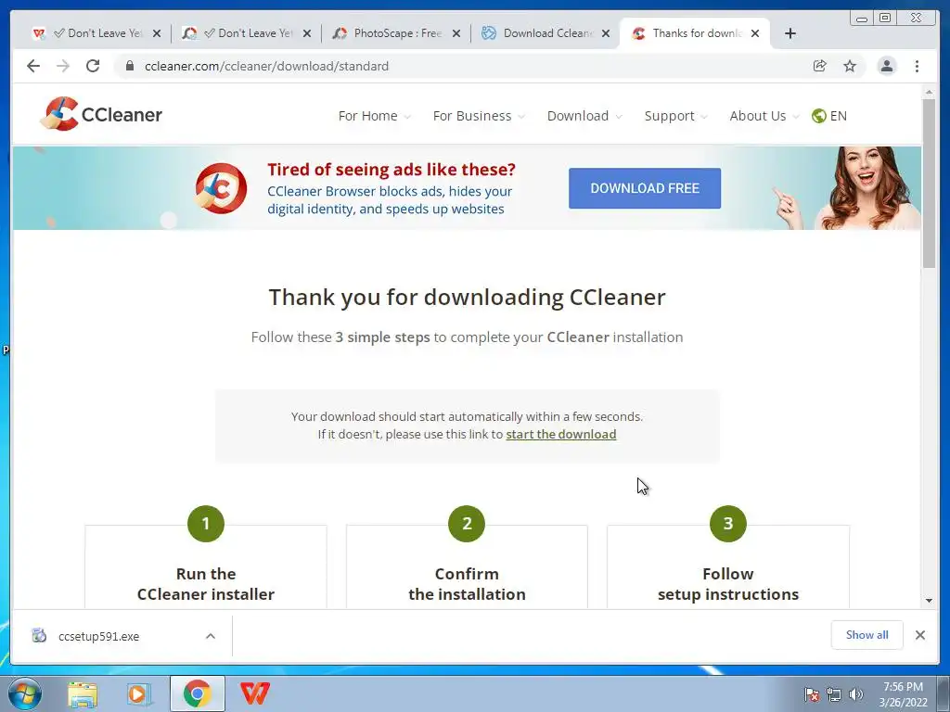Screen dimensions: 950x712
Task: Close the Thanks for downloading tab
Action: point(755,33)
